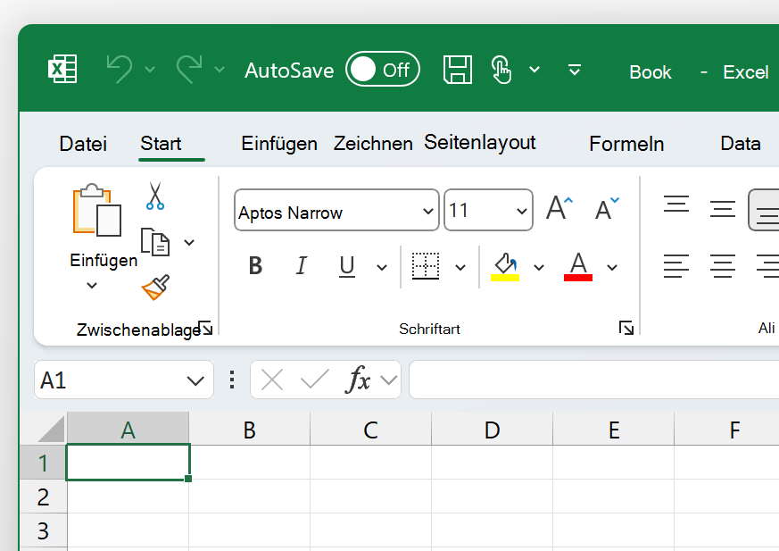Select all cells with corner triangle
The height and width of the screenshot is (551, 779).
[x=51, y=430]
